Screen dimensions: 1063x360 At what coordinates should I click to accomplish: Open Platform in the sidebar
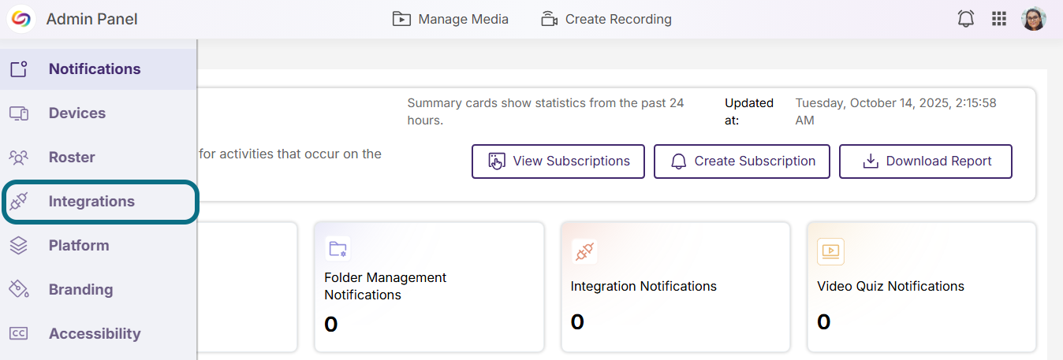98,246
